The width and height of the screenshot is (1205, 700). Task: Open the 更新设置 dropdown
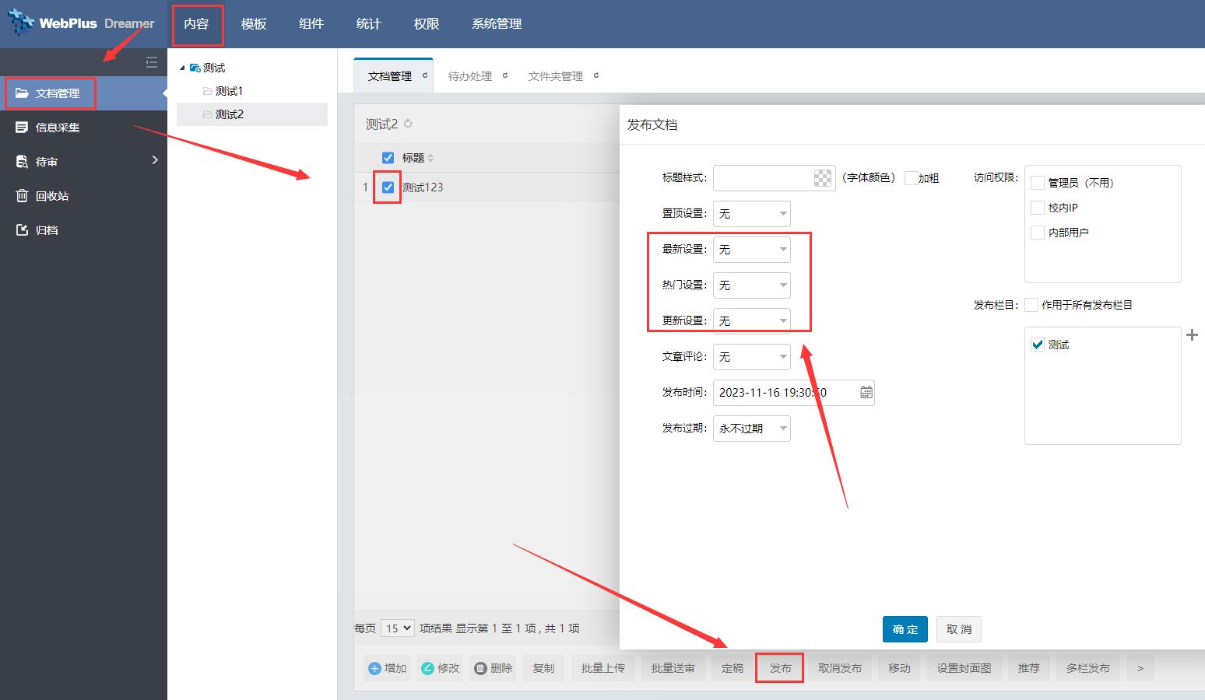pos(752,321)
